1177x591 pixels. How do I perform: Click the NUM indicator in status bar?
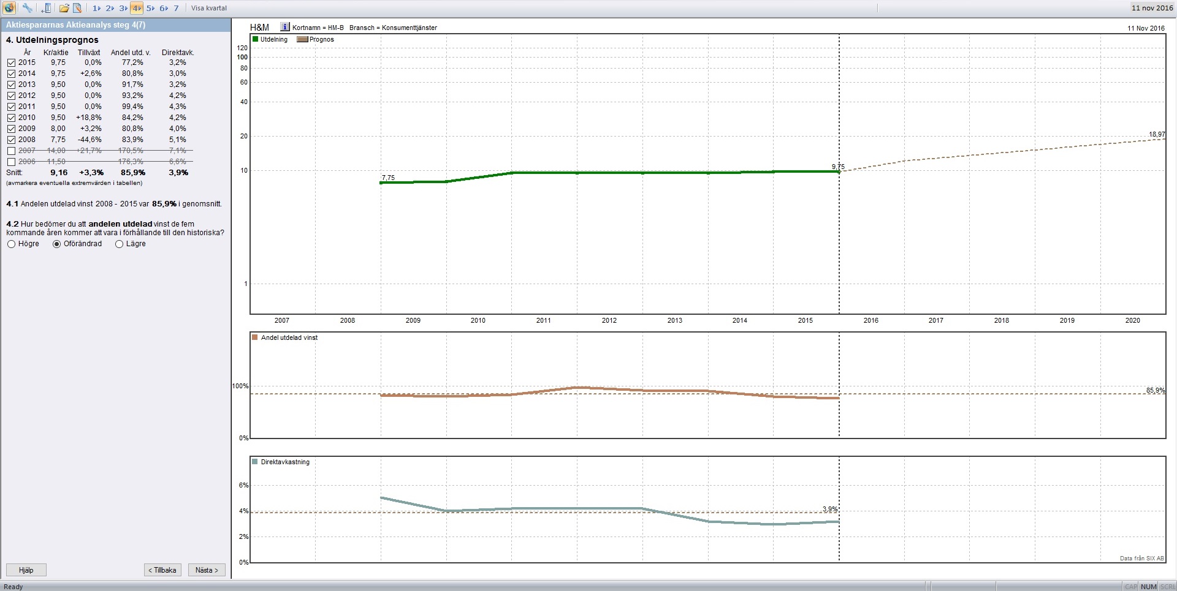tap(1149, 587)
